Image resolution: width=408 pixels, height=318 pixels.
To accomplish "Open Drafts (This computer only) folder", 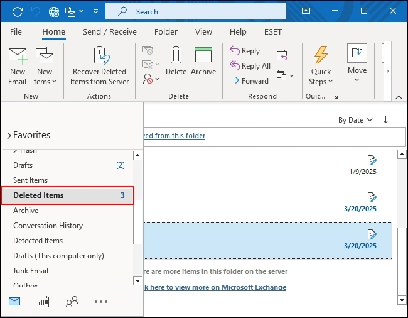I will (68, 256).
